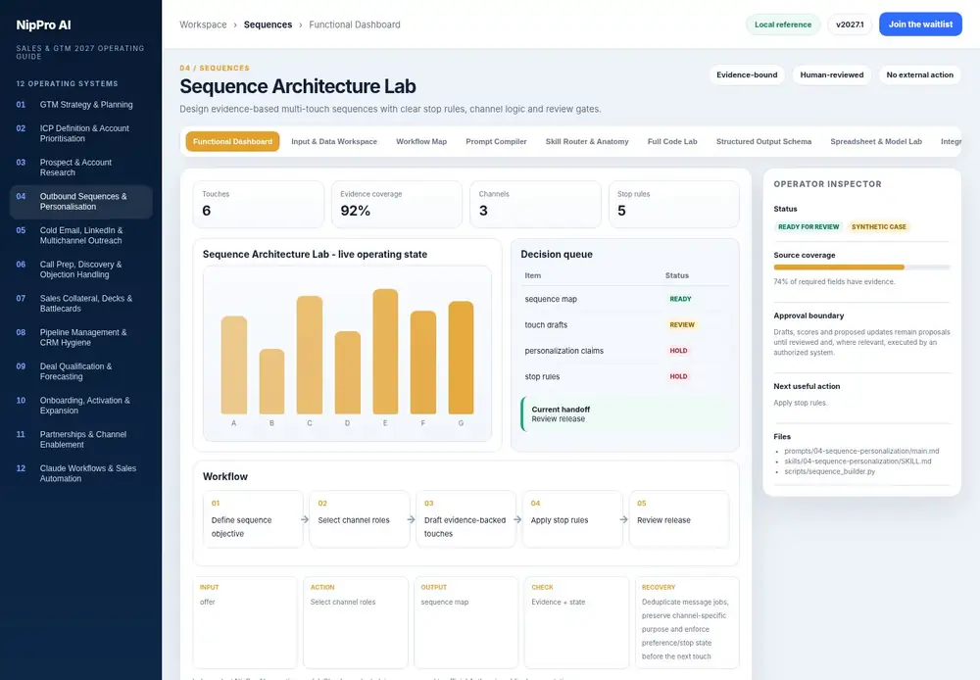Click the Stop rules metric card

674,205
